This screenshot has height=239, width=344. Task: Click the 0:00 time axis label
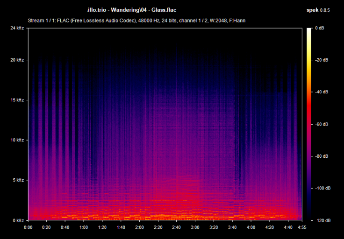(28, 227)
